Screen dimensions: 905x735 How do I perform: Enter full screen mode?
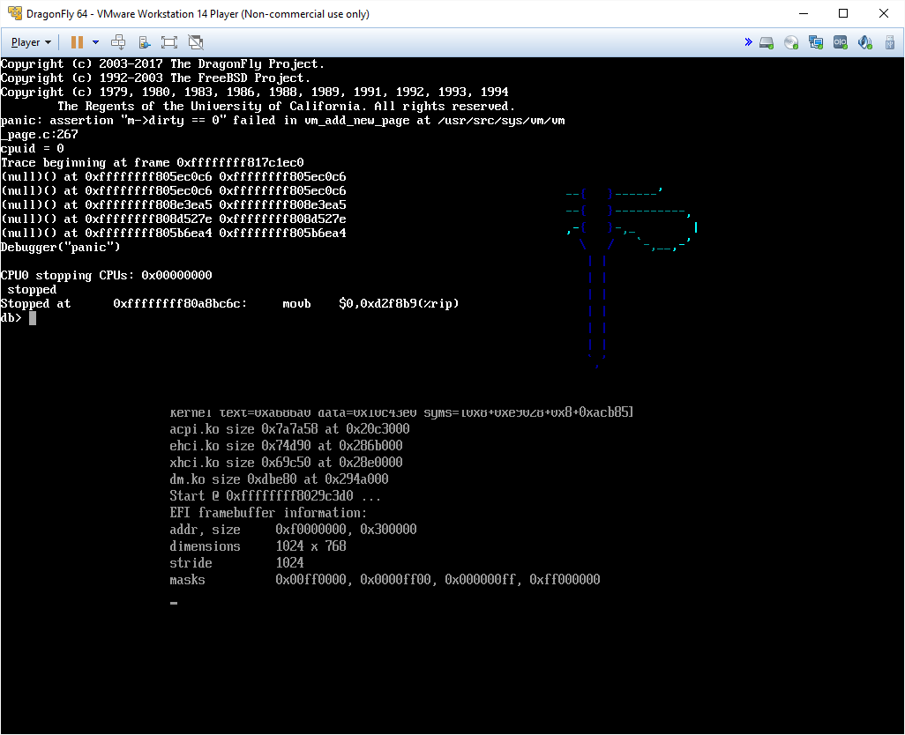coord(169,42)
